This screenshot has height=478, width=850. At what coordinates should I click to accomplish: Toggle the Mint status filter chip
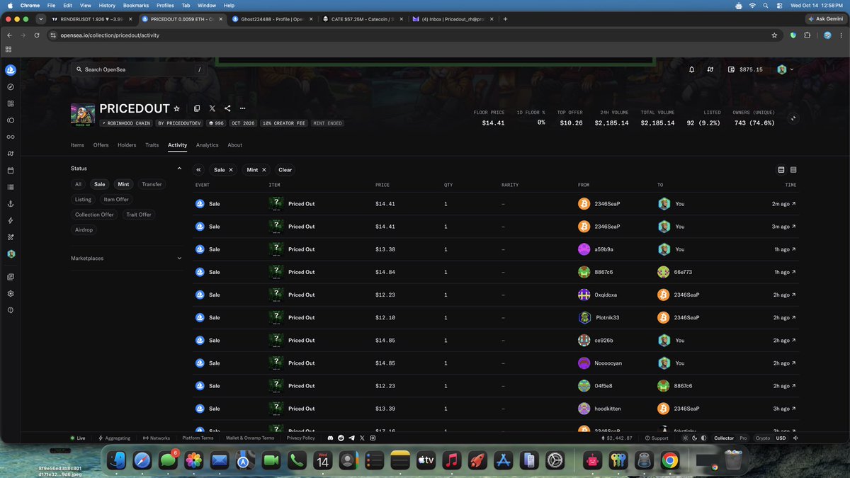coord(124,184)
